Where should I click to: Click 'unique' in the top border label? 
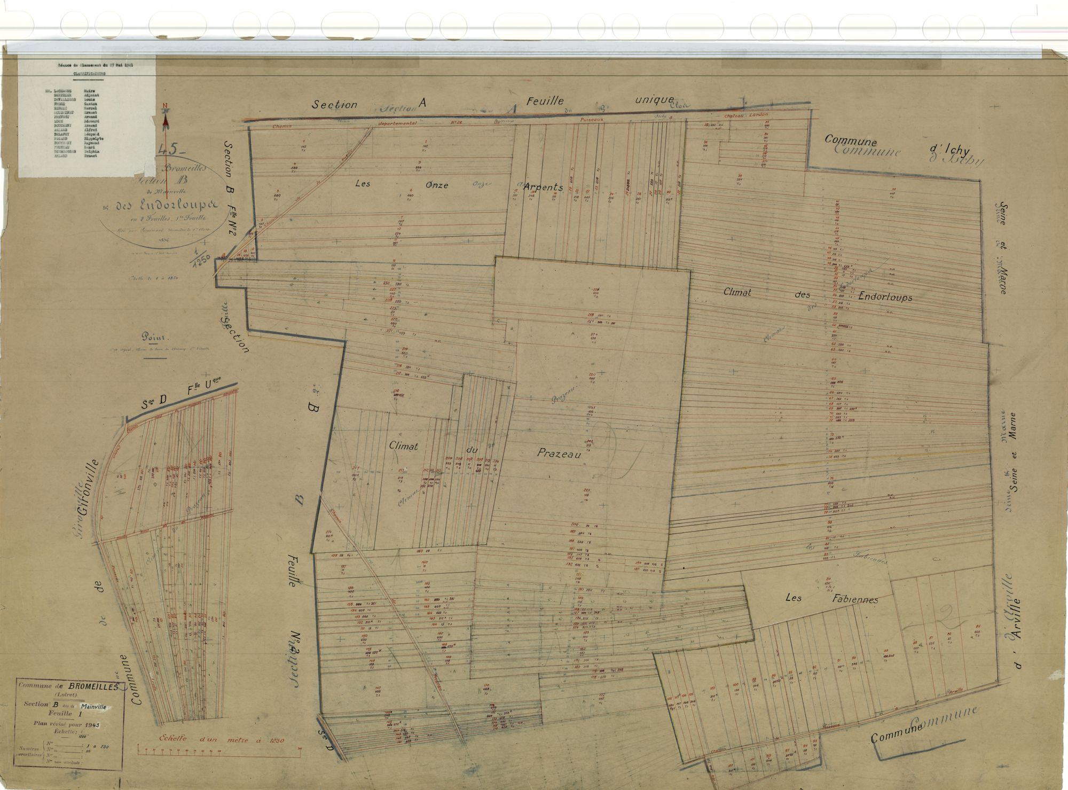[655, 100]
